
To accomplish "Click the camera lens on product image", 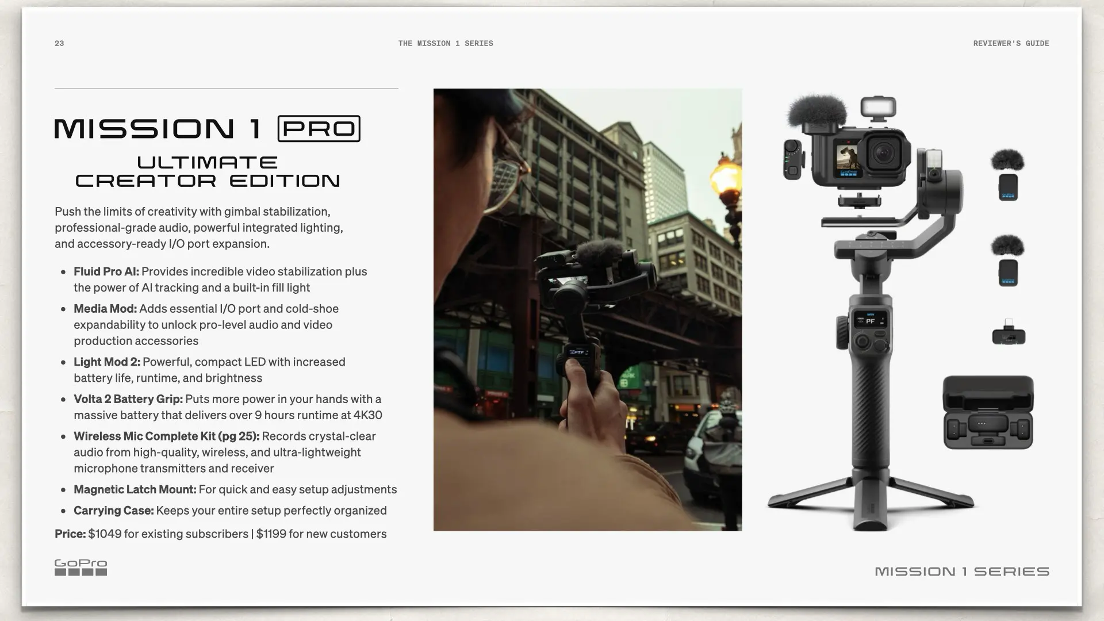I will pos(883,153).
